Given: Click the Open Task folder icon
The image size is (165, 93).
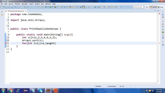Looking at the screenshot, I should [73, 7].
